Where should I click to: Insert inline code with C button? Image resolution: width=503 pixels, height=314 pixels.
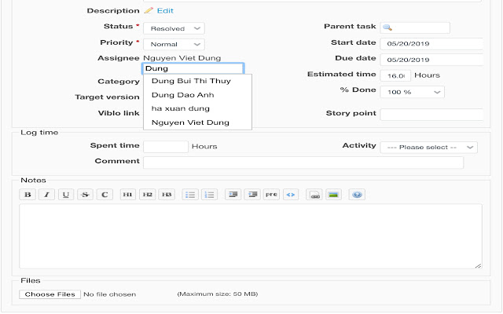click(x=105, y=195)
